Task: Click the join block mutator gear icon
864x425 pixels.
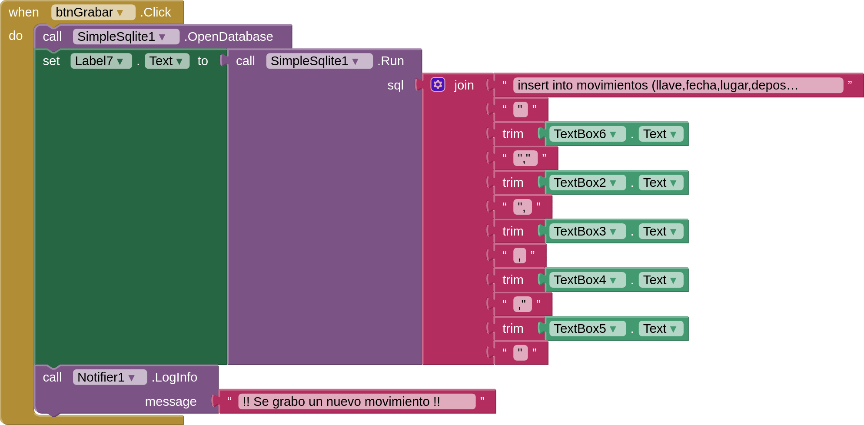Action: point(438,84)
